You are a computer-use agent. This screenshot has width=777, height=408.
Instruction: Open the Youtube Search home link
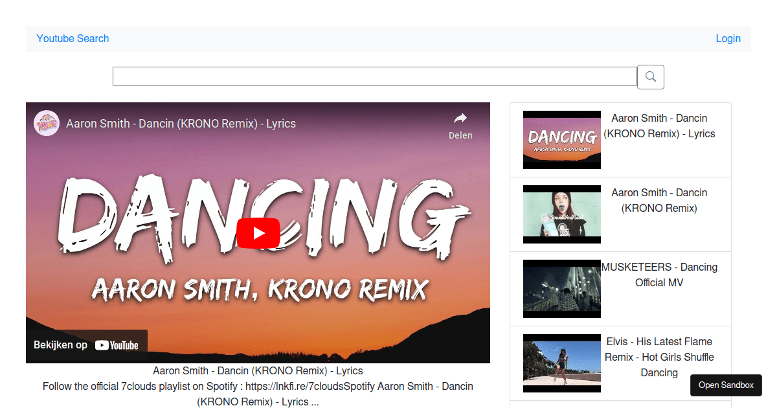[x=73, y=38]
